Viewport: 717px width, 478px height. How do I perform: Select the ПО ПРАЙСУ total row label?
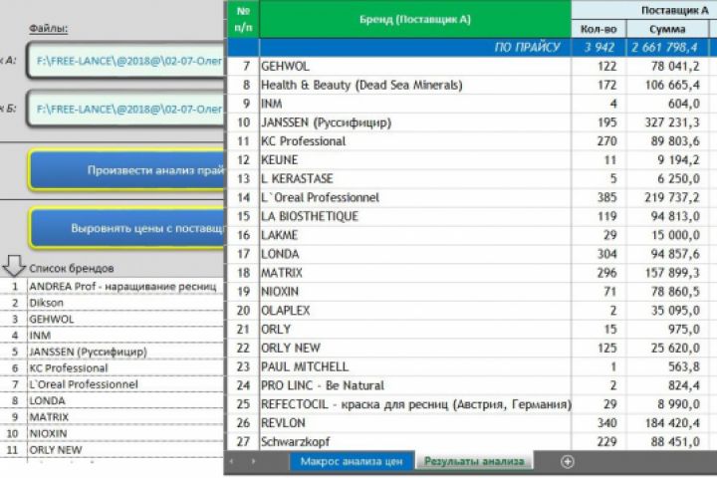click(527, 47)
